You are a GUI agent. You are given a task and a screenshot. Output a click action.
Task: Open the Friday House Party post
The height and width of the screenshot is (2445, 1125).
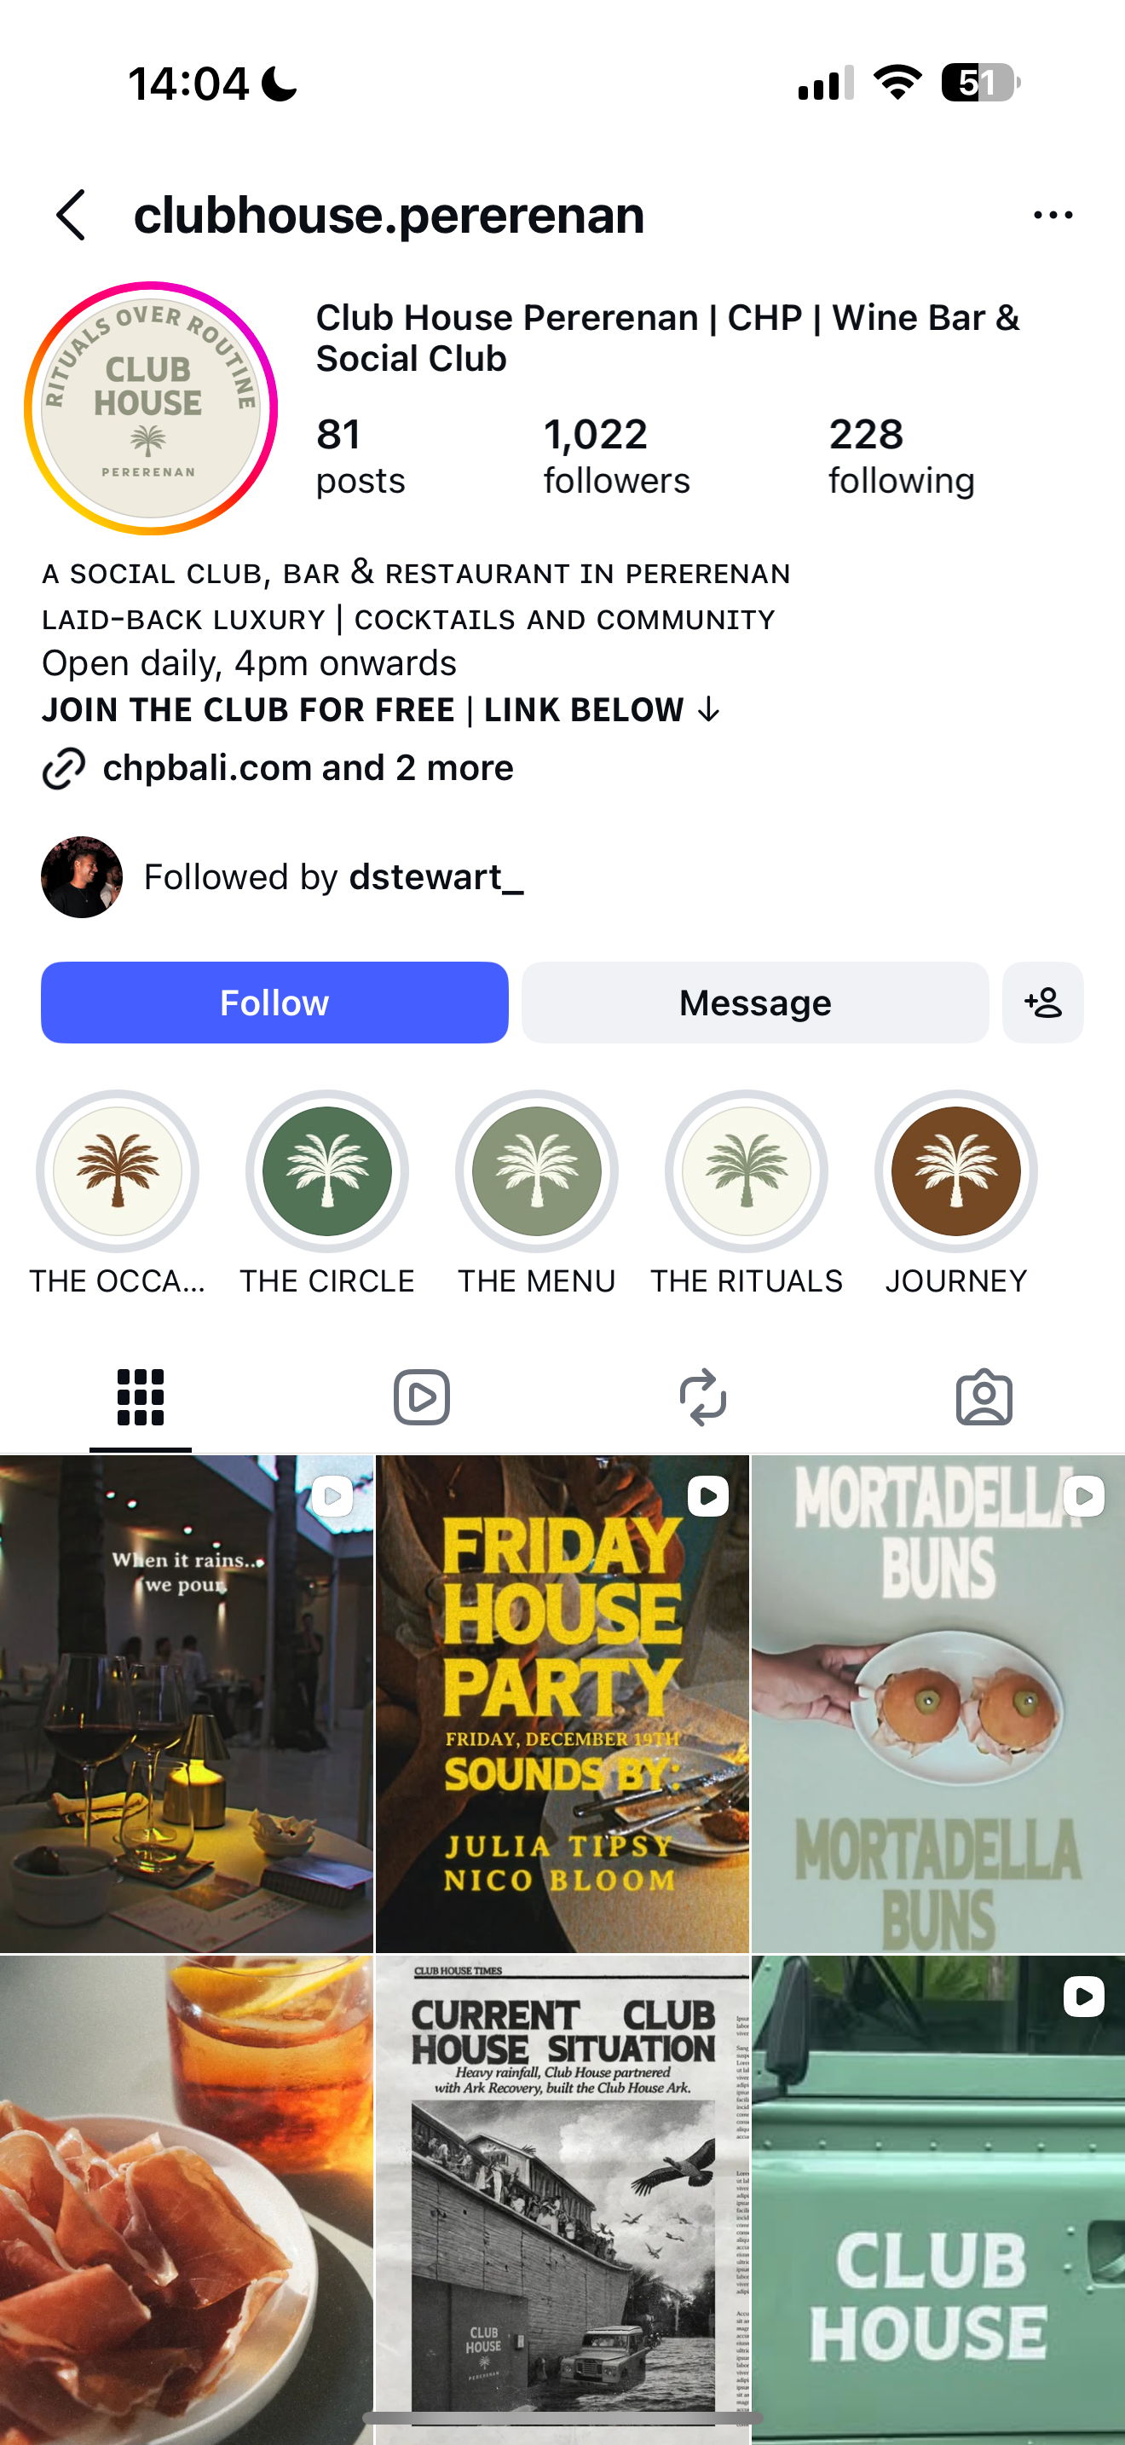tap(562, 1703)
